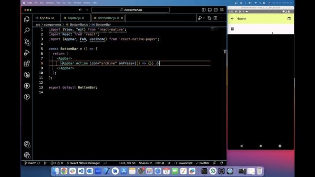Viewport: 315px width, 177px height.
Task: Click 'export default BottomBar;' on line 13
Action: [x=73, y=88]
